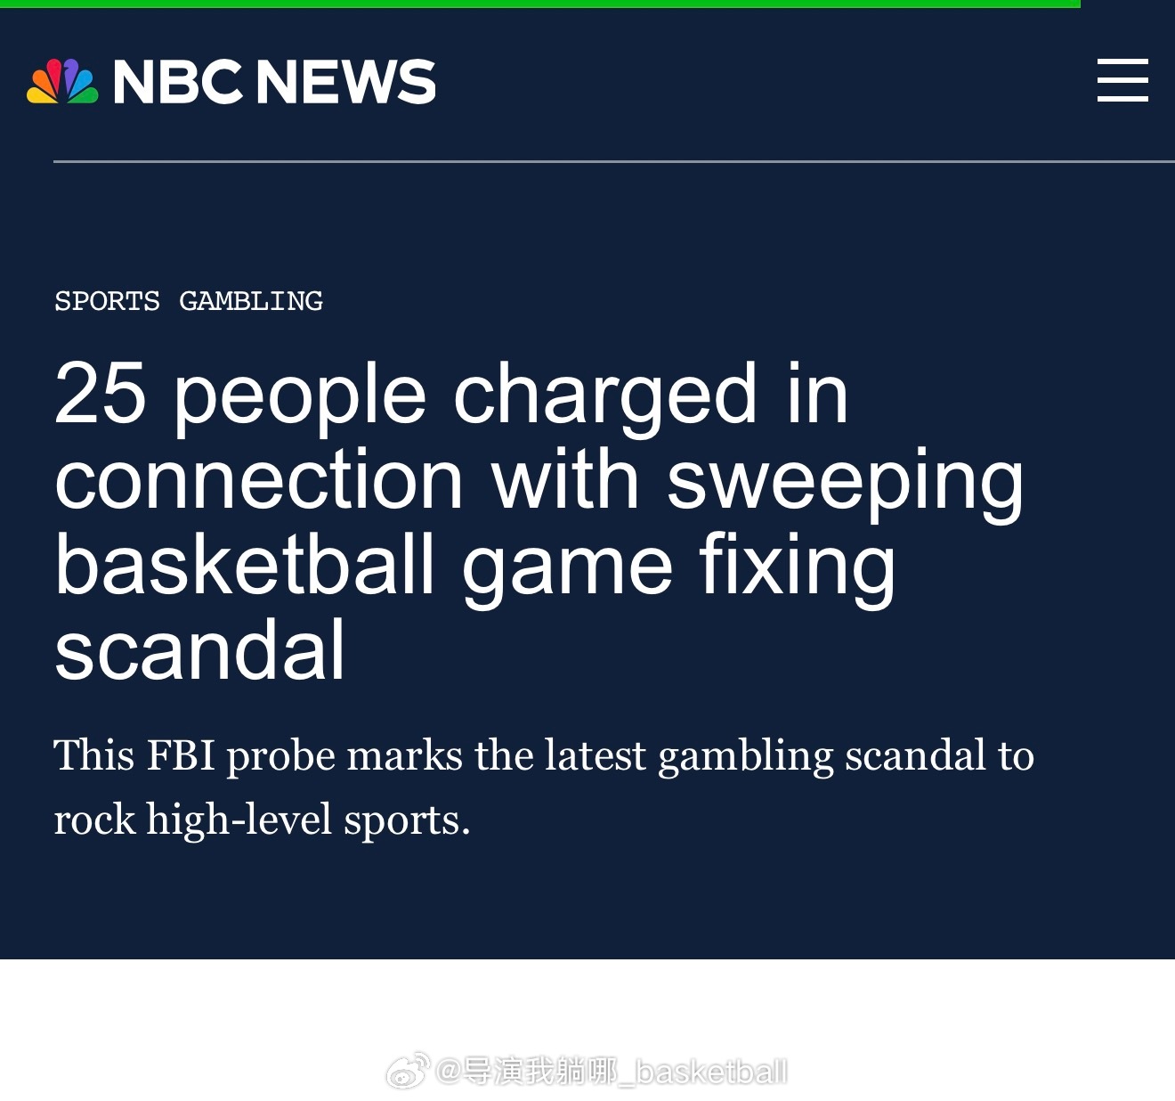1175x1101 pixels.
Task: Toggle the page header bar
Action: 587,81
